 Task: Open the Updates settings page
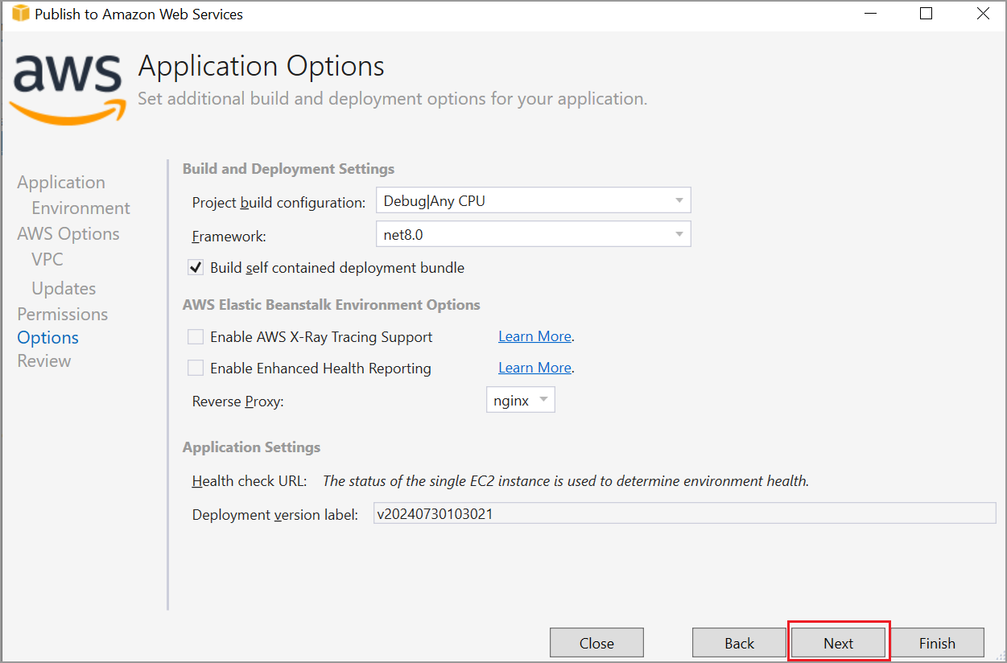[63, 287]
